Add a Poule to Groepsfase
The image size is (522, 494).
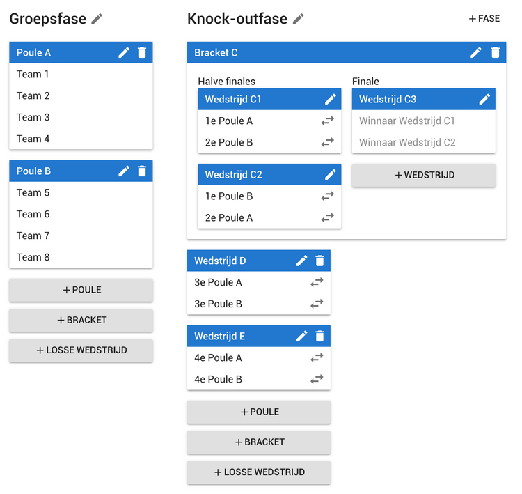(x=81, y=290)
